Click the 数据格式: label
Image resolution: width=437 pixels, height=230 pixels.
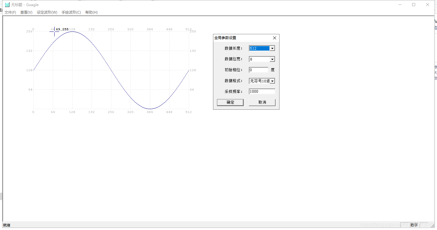pos(234,81)
